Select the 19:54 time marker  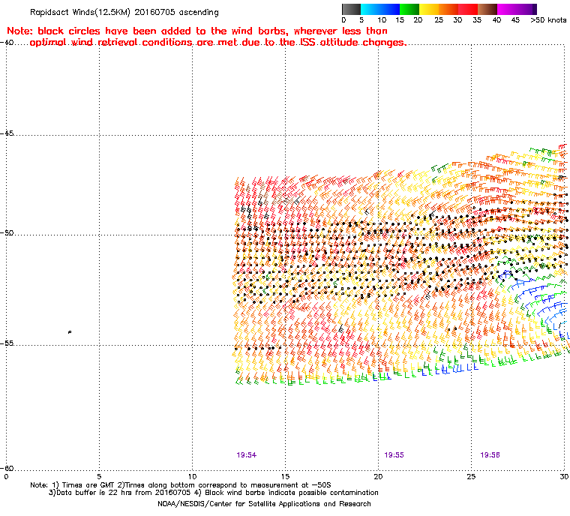point(247,455)
